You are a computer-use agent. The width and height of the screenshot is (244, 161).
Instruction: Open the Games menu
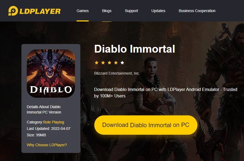(83, 11)
